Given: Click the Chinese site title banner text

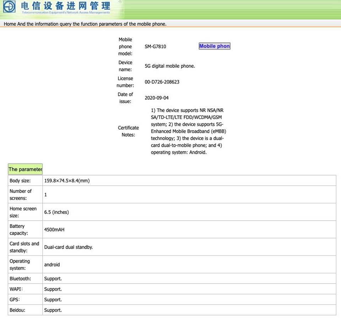Looking at the screenshot, I should tap(65, 6).
